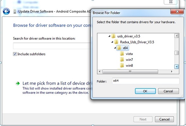Click the device icon in the wizard title

15,11
